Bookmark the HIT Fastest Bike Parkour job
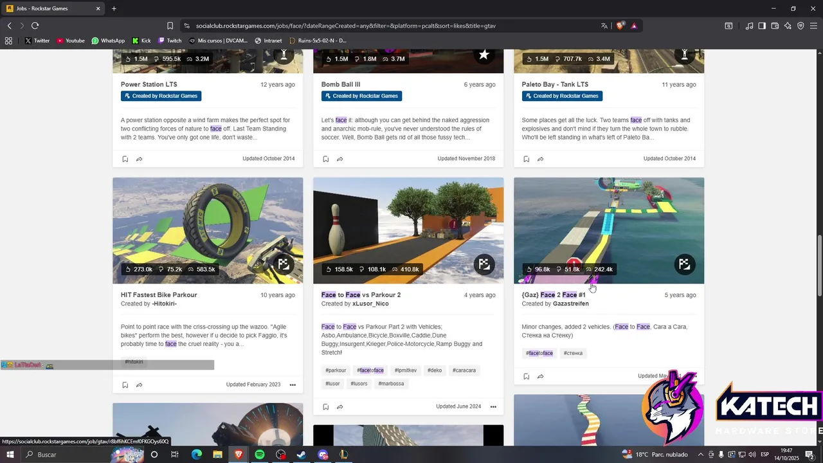 point(125,385)
